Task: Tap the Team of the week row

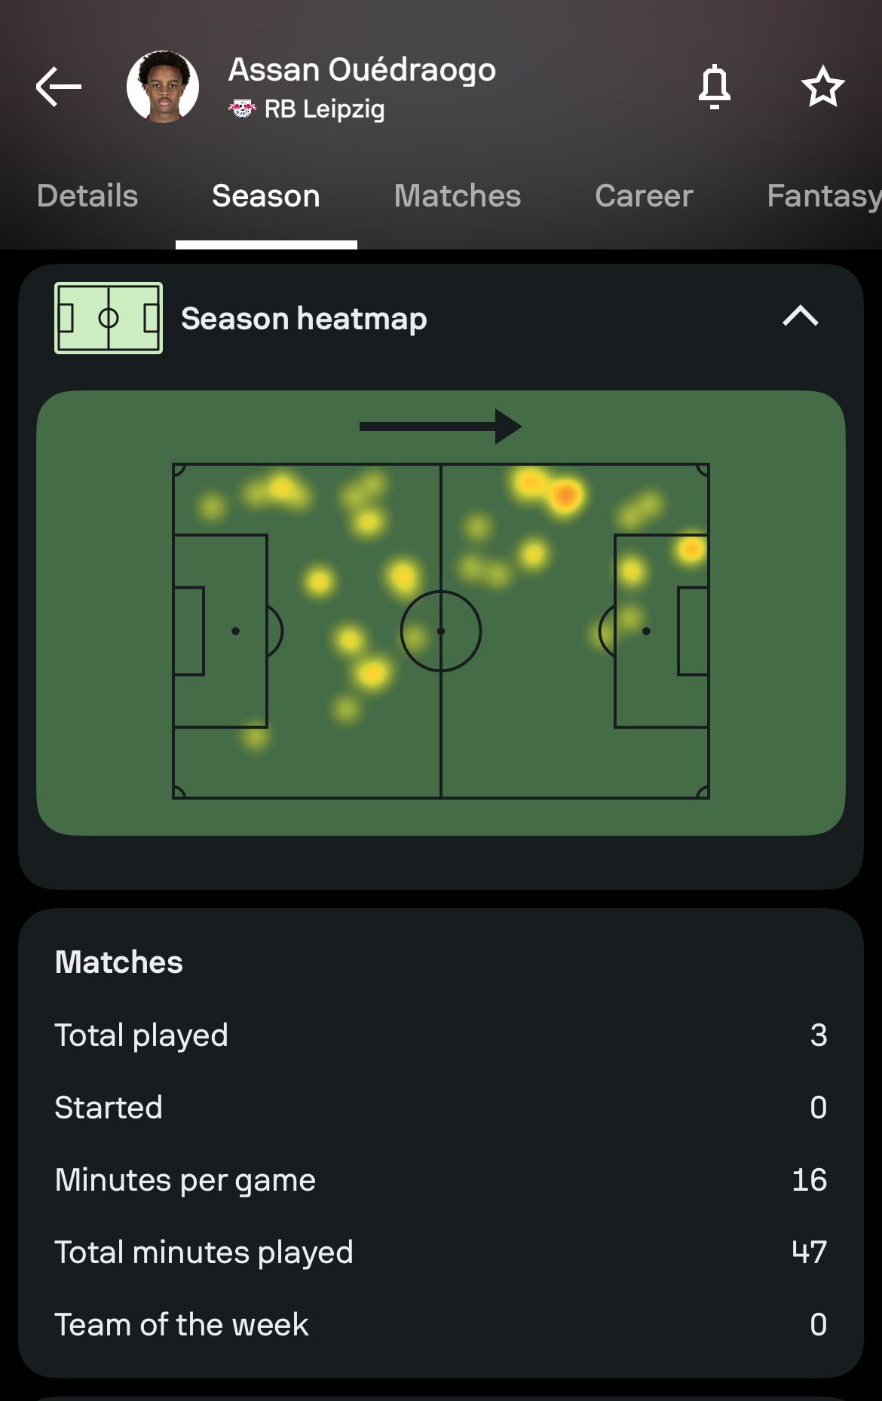Action: point(441,1325)
